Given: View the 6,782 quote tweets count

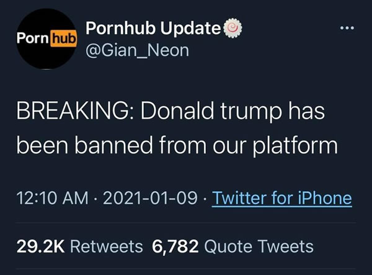Looking at the screenshot, I should click(175, 246).
